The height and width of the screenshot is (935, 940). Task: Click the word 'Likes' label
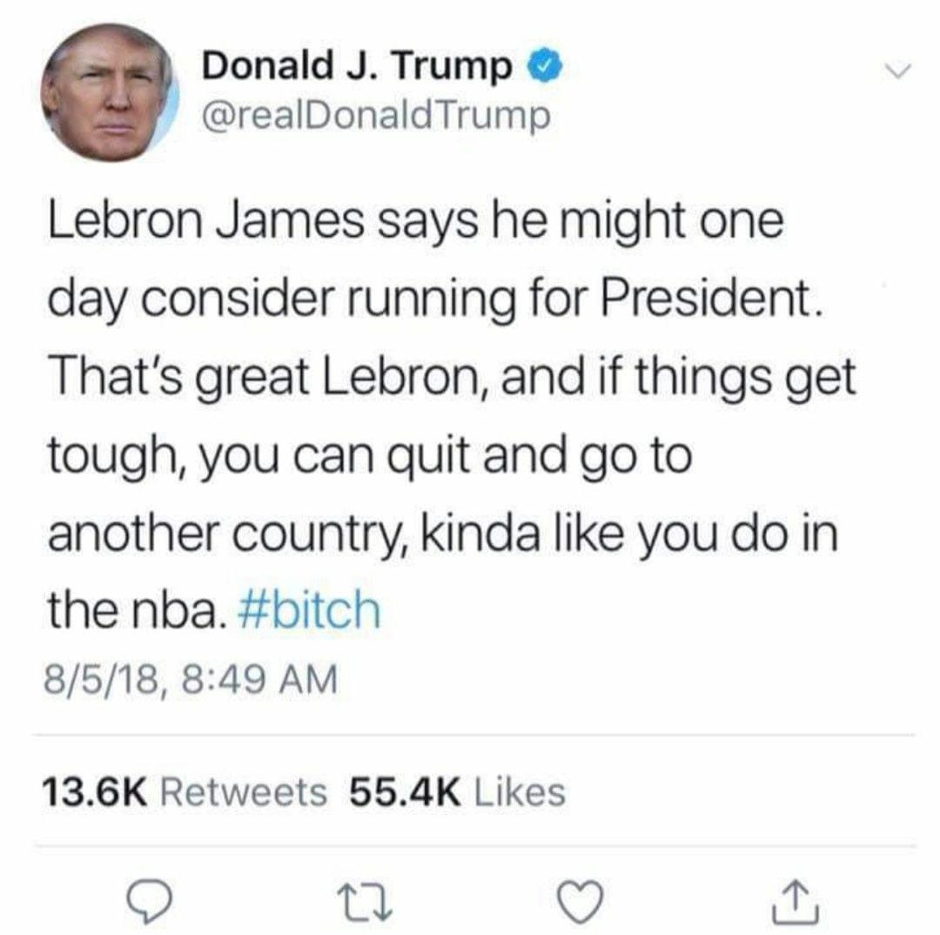[x=520, y=791]
